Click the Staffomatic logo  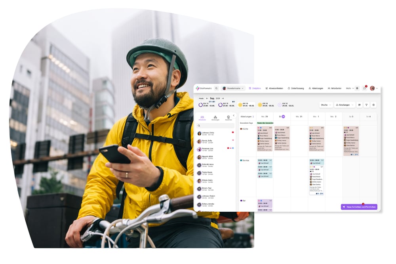(204, 88)
